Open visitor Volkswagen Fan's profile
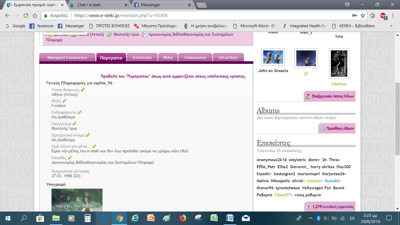 (316, 188)
